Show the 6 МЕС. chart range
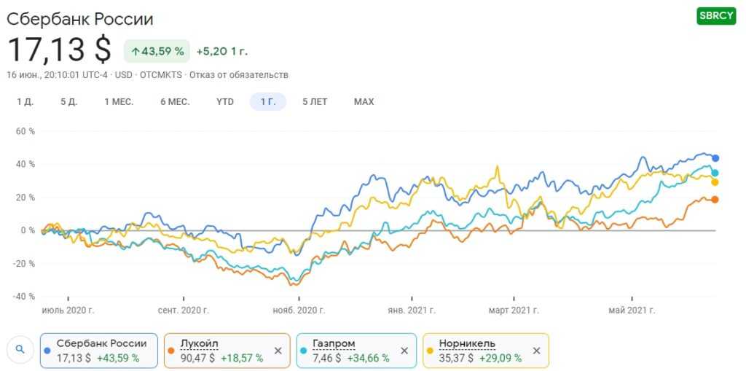Image resolution: width=746 pixels, height=371 pixels. click(175, 101)
